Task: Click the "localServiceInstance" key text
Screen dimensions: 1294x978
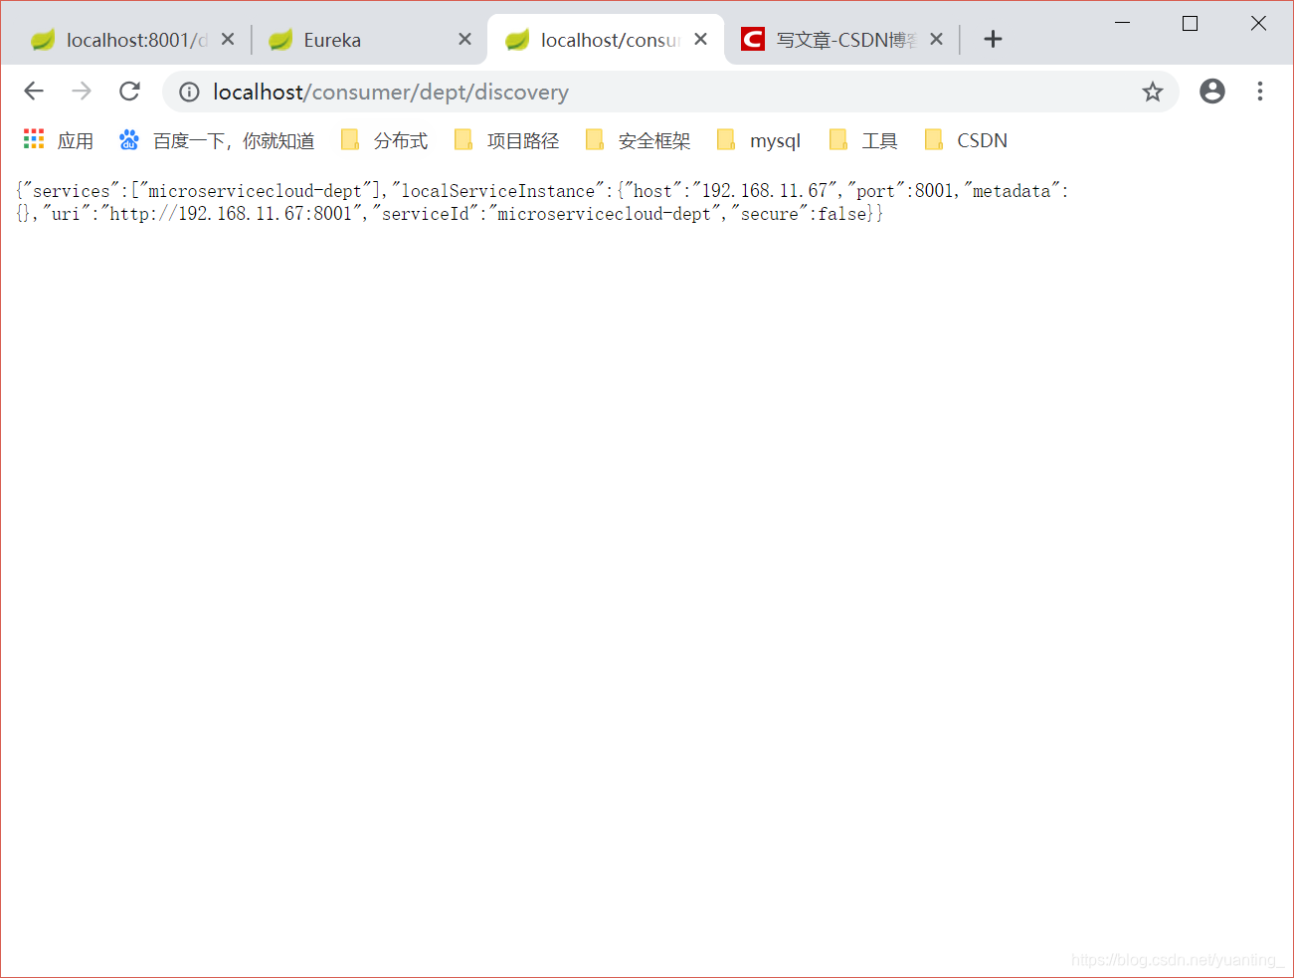Action: tap(498, 191)
